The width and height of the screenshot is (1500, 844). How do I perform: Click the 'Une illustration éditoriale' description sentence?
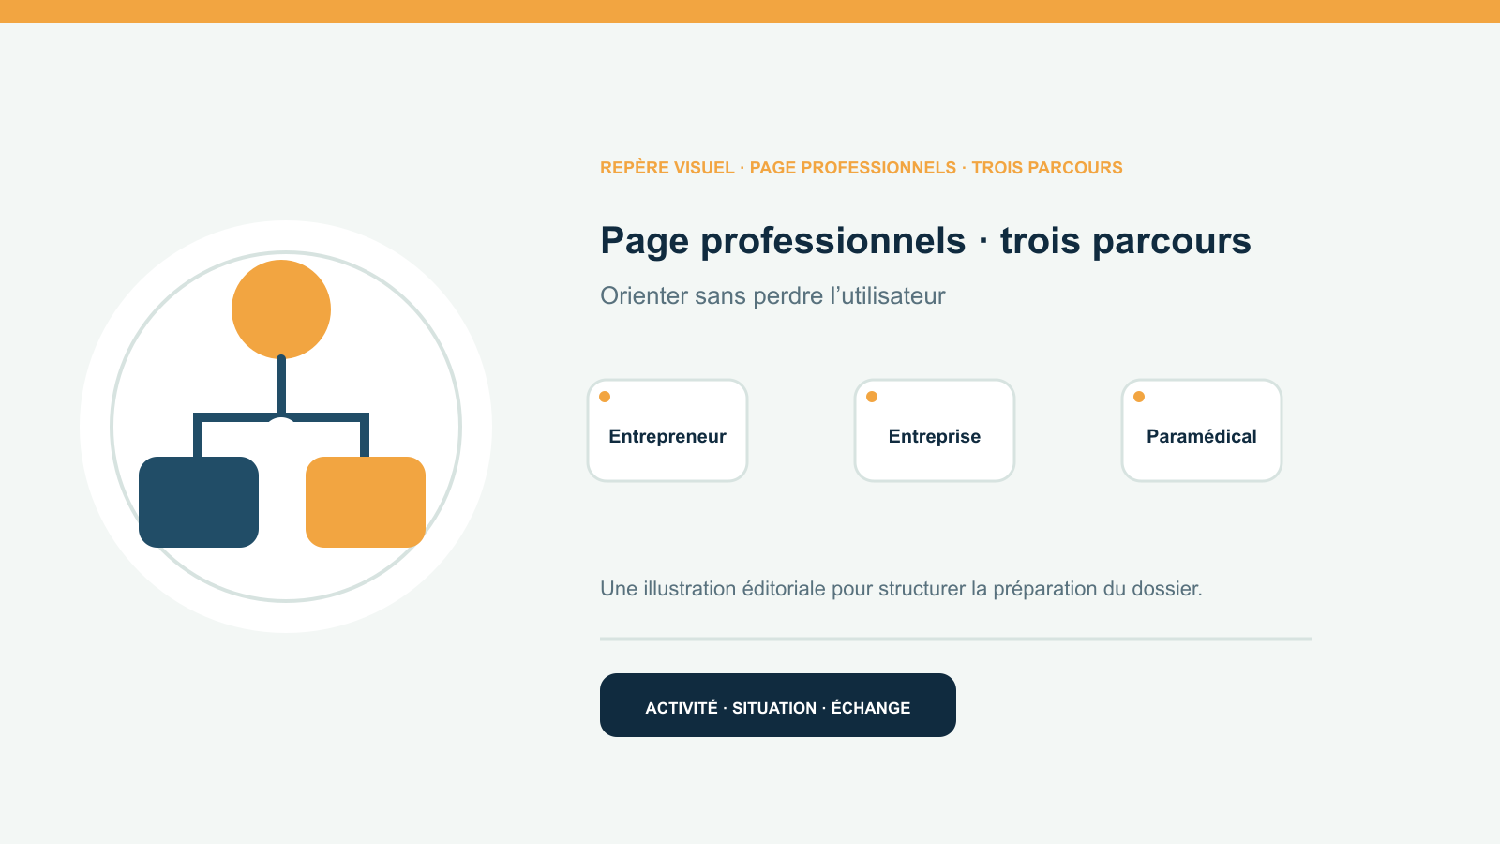click(901, 589)
